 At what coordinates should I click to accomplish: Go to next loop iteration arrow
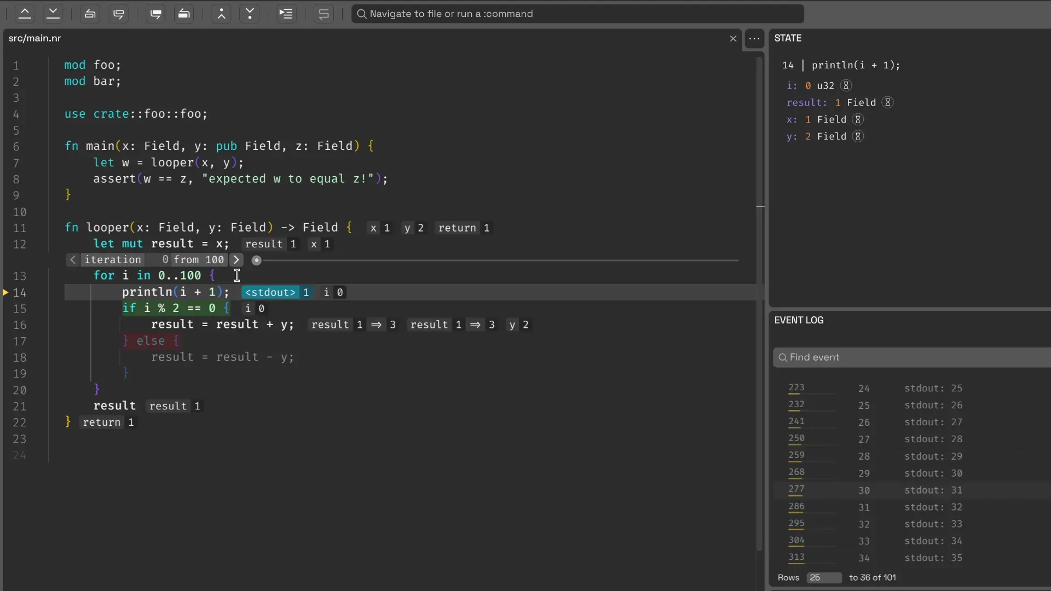(236, 260)
